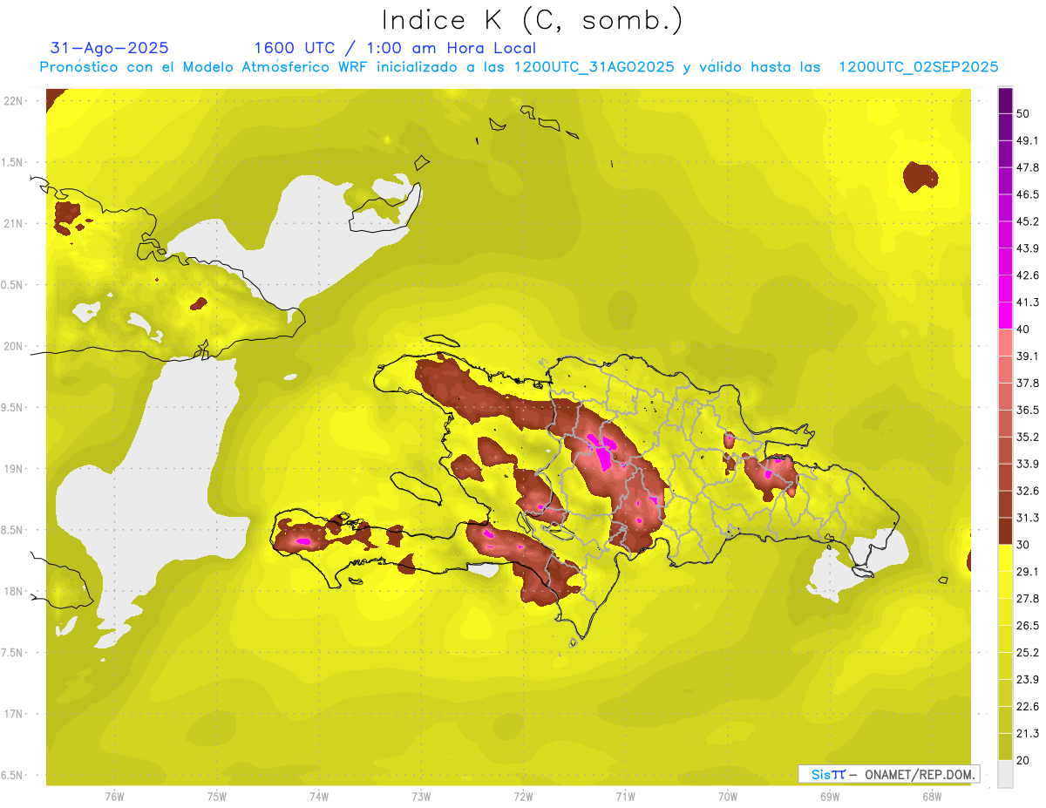
Task: Click the bright yellow legend swatch between 29.1 and 30
Action: (x=1005, y=558)
